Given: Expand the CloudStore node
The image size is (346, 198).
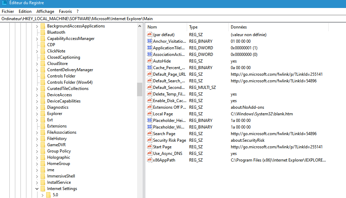Looking at the screenshot, I should [x=37, y=64].
